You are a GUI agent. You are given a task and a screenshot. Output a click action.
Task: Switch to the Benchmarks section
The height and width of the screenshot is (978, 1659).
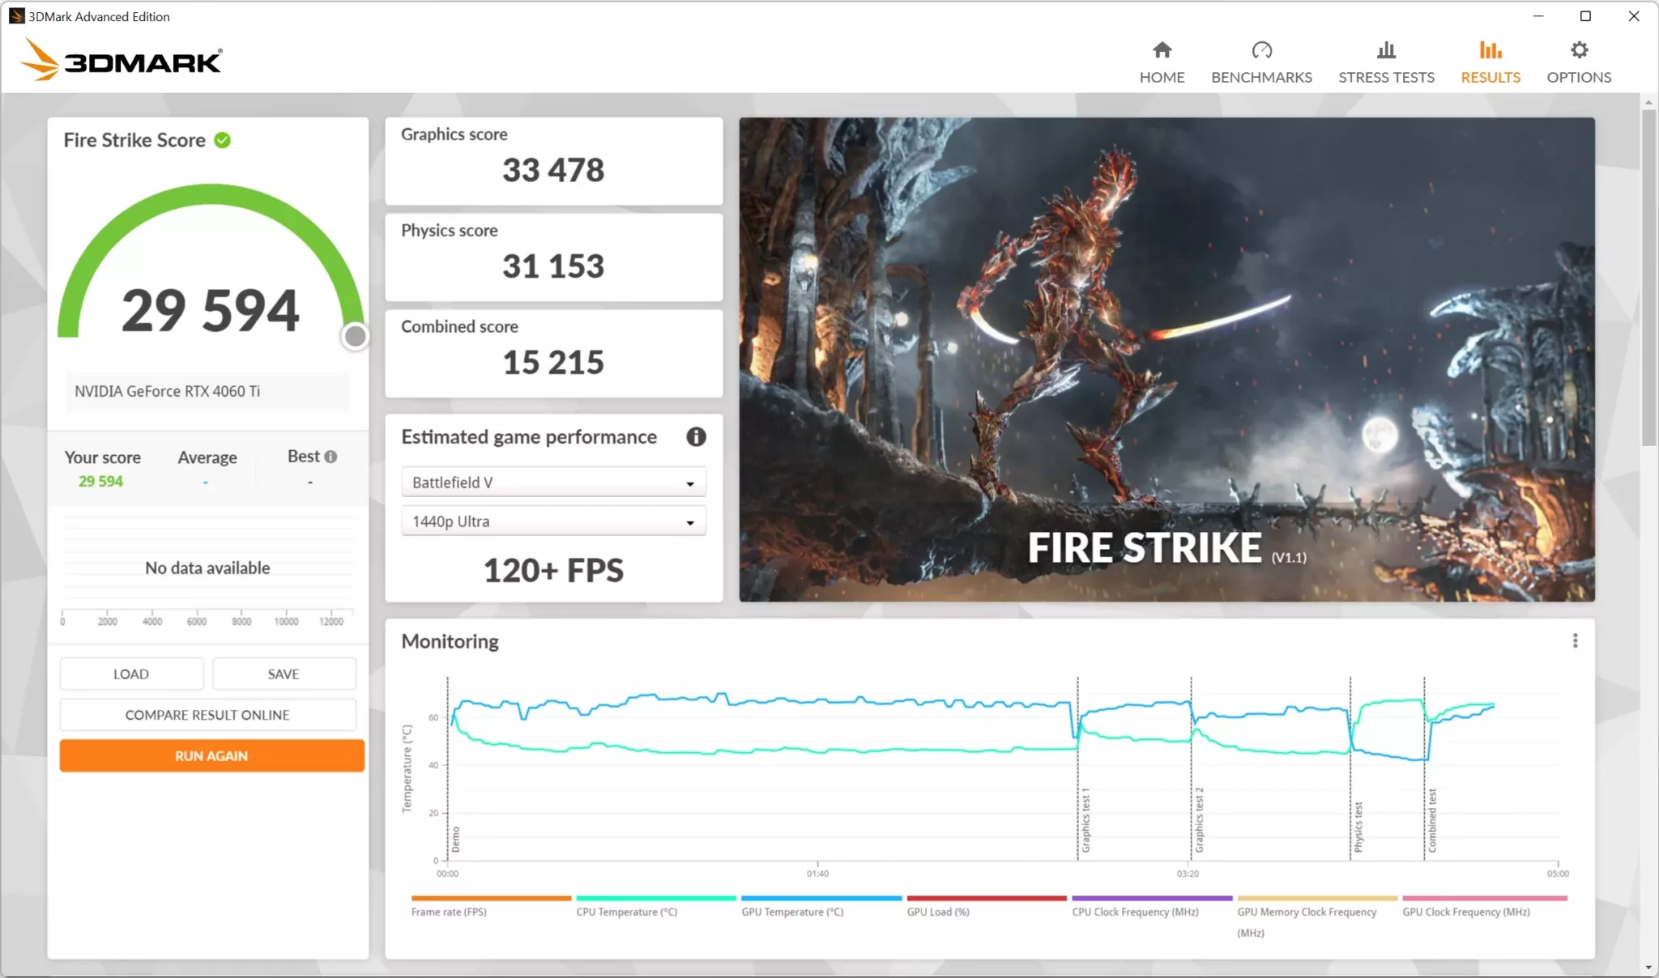point(1261,61)
